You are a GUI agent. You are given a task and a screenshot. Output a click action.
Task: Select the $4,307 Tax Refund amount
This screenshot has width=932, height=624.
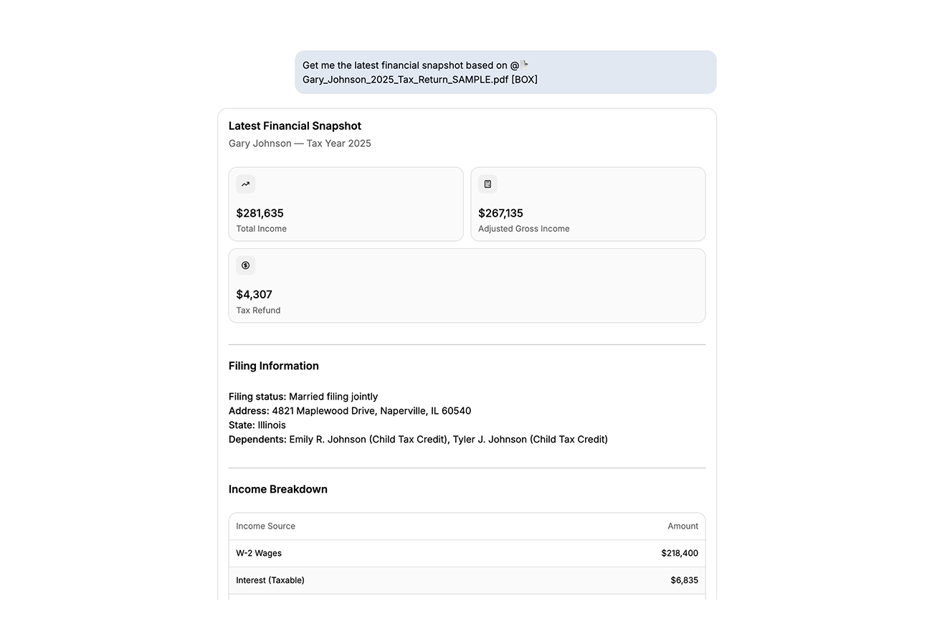[254, 294]
